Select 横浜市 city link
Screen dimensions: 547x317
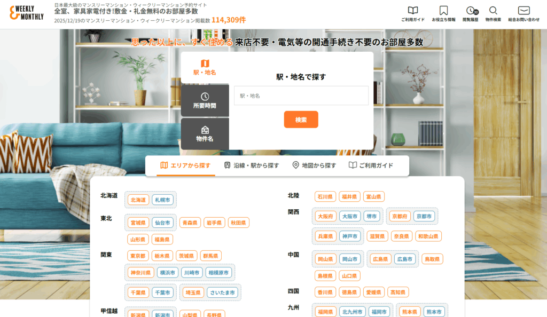[x=167, y=273]
